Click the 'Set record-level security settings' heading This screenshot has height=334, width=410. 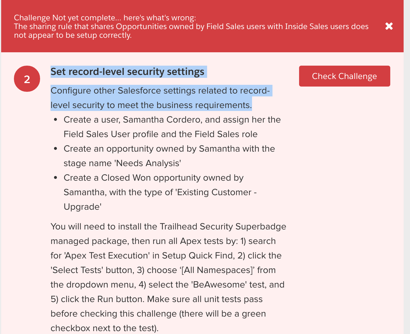pyautogui.click(x=127, y=72)
